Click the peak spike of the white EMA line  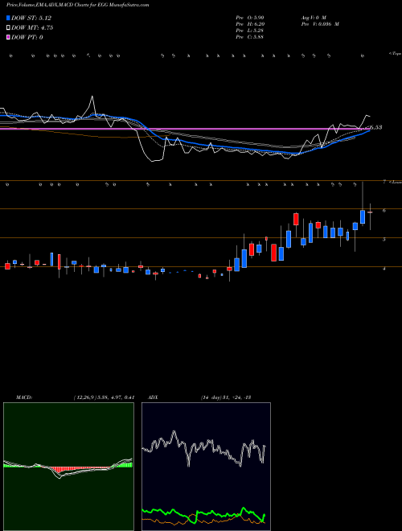point(92,97)
